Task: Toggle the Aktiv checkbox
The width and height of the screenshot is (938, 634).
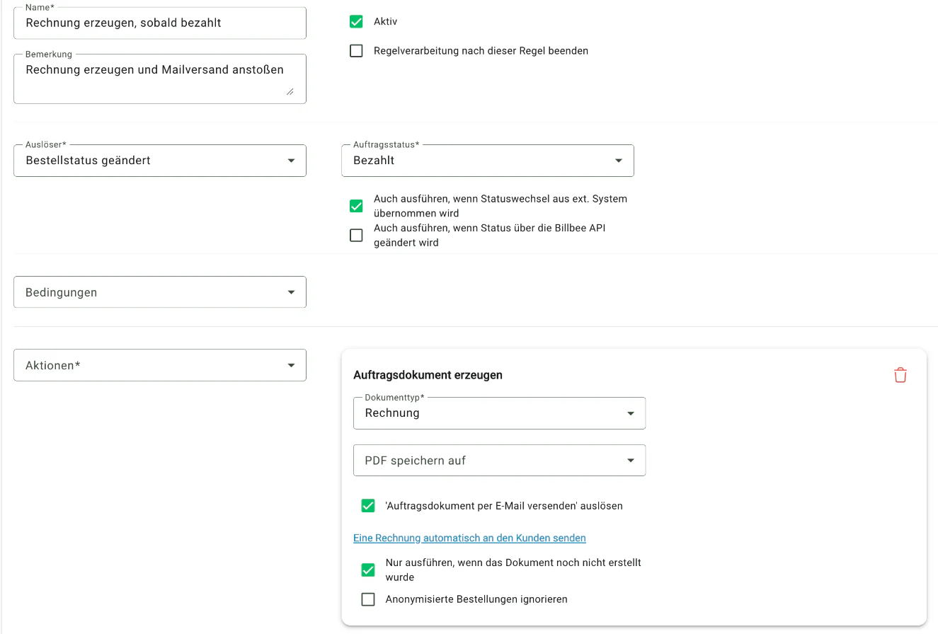Action: [x=356, y=22]
